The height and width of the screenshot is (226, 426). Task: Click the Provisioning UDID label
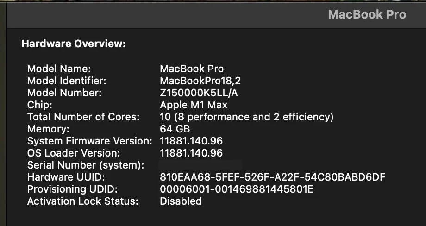click(72, 189)
